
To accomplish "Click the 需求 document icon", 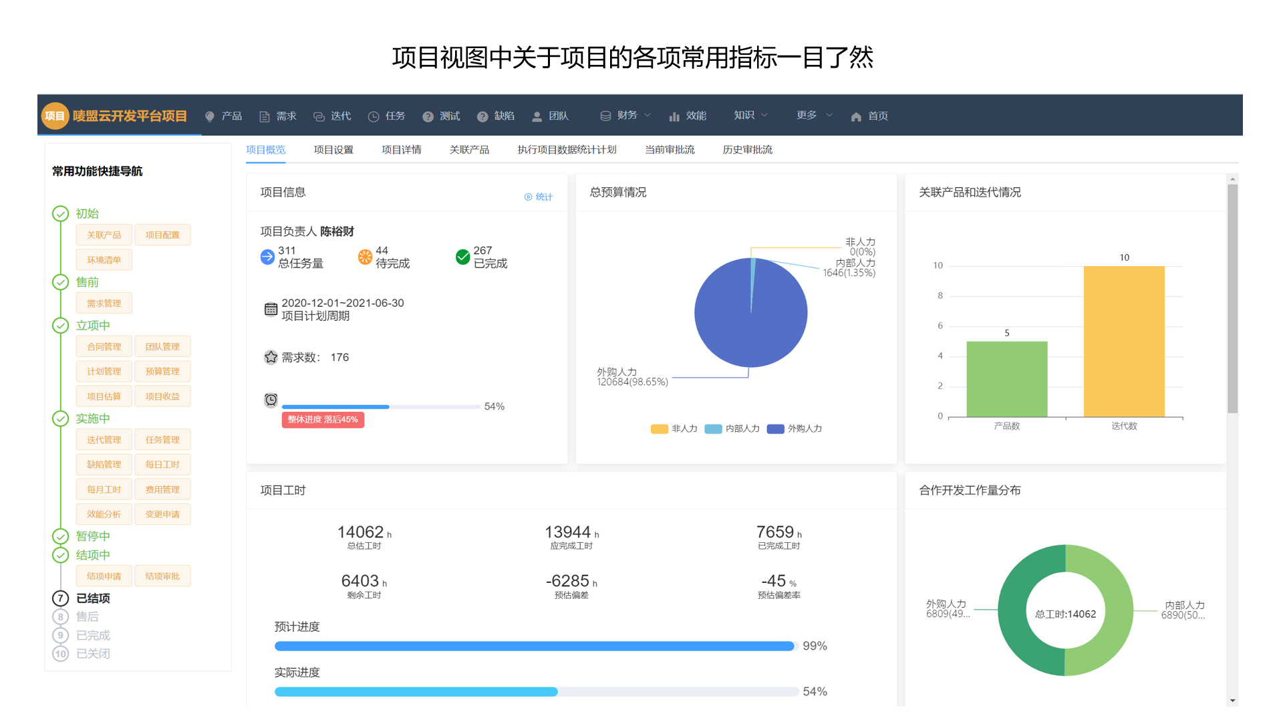I will (265, 116).
